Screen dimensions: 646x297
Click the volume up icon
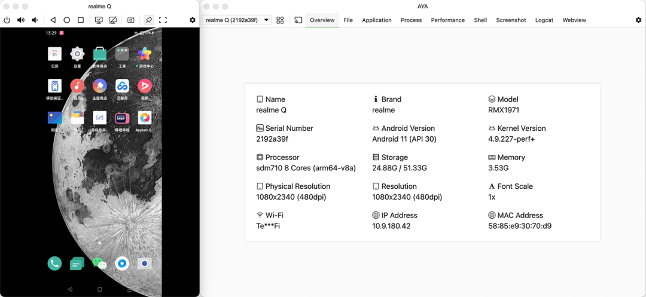pyautogui.click(x=21, y=20)
